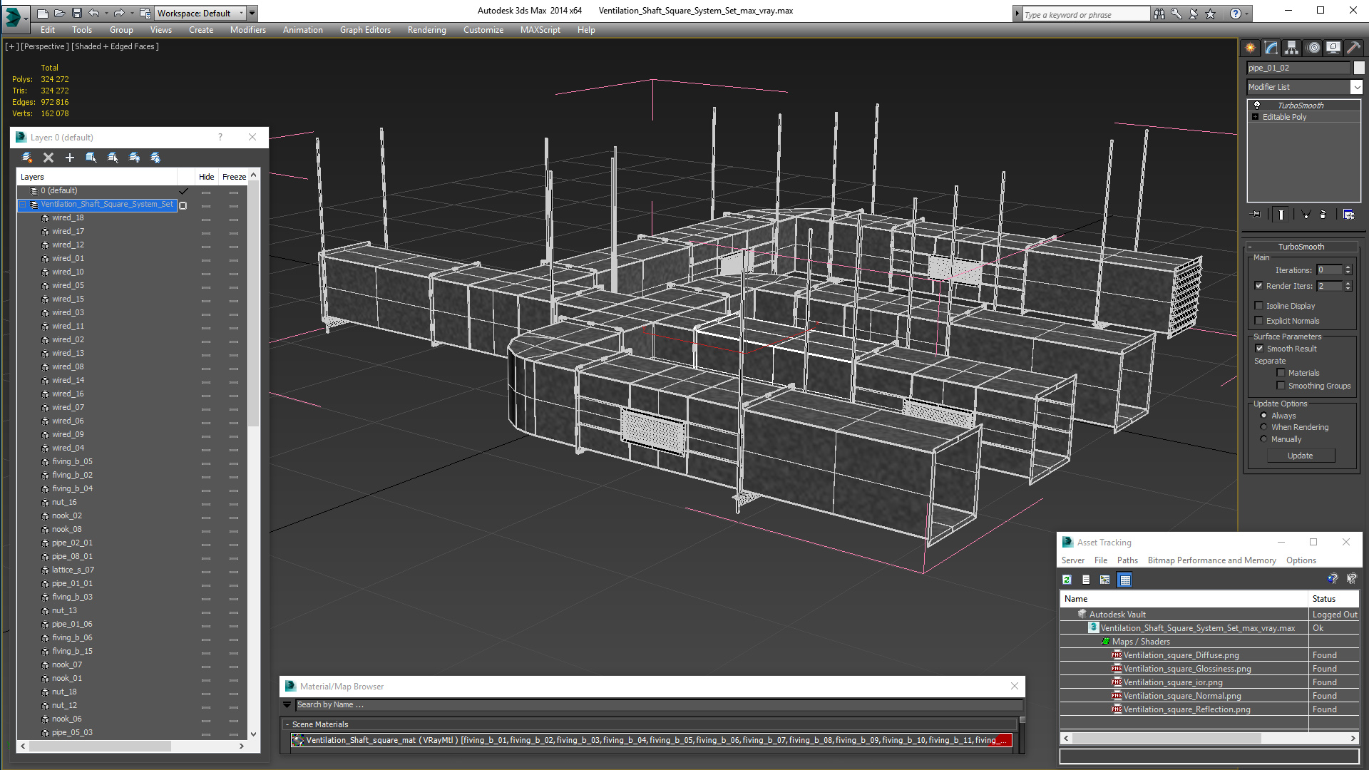Click the search keyword or phrase field
The image size is (1369, 770).
pos(1086,14)
